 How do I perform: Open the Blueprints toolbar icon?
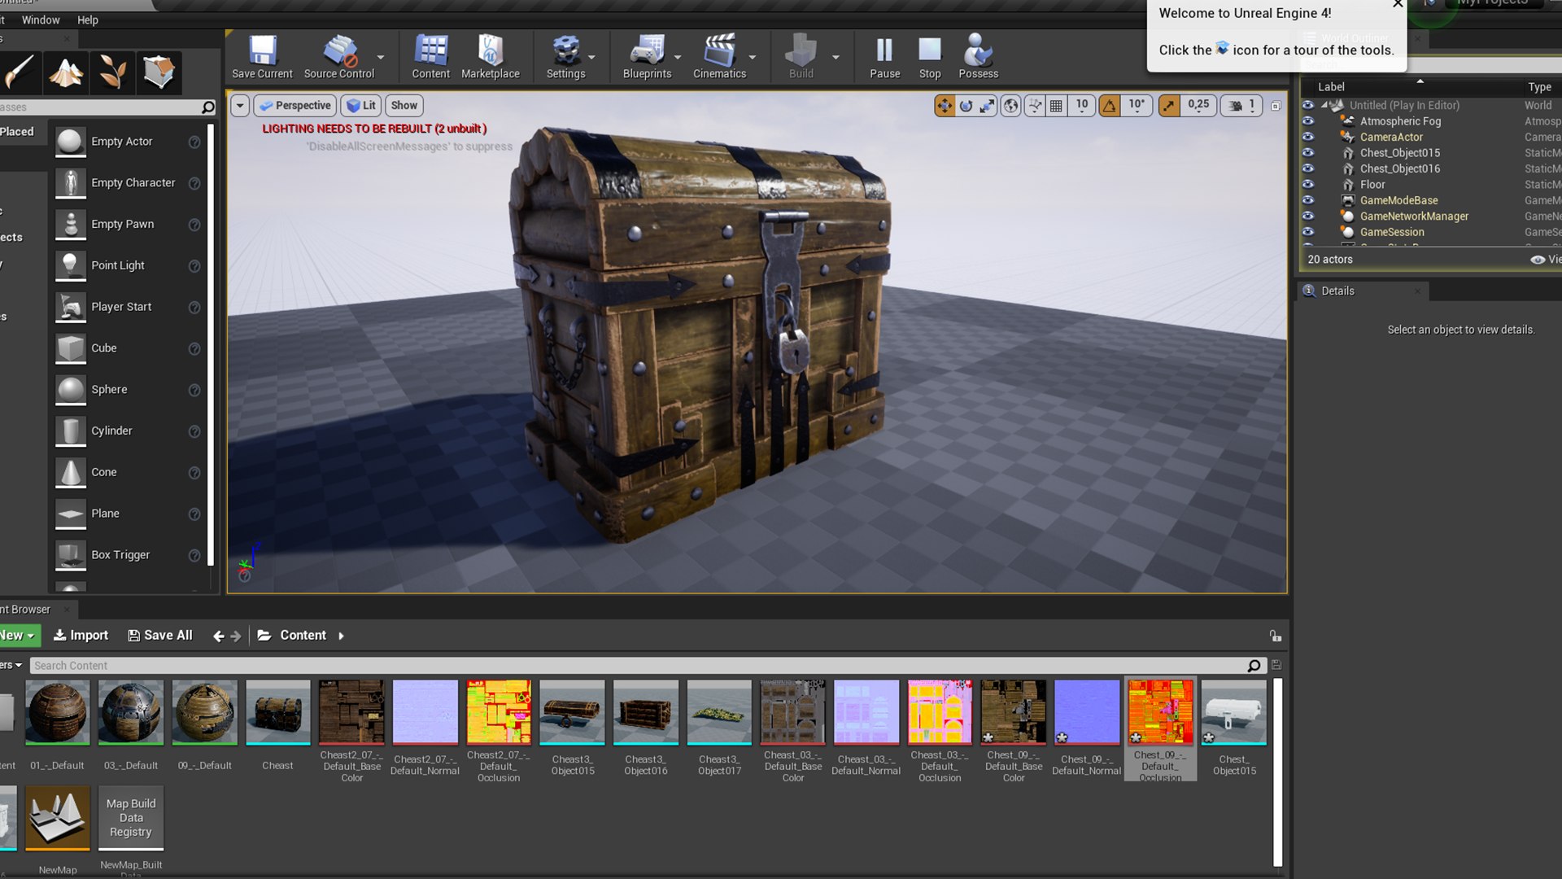click(647, 57)
